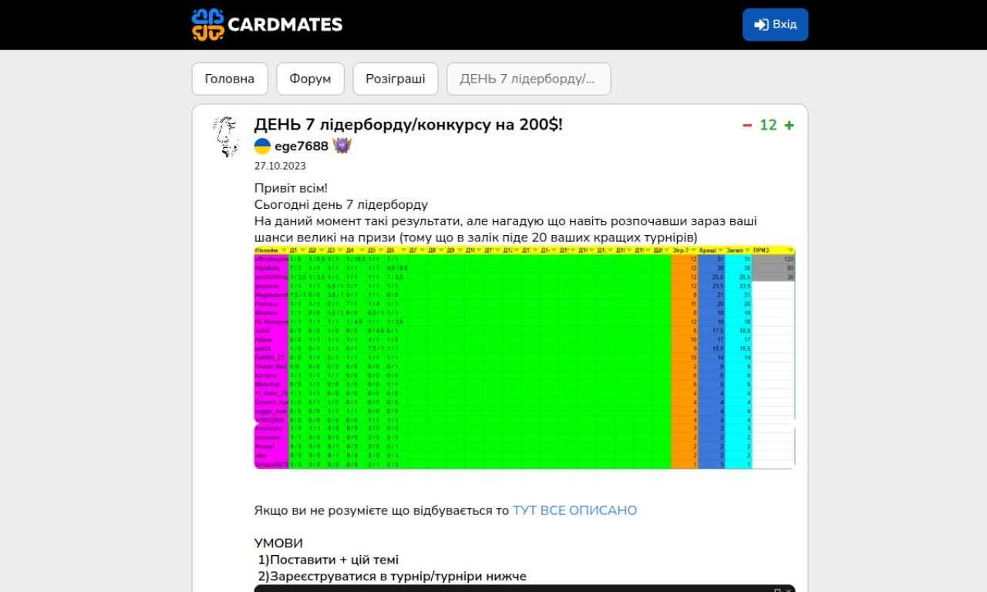Switch to the Розіграші section
The height and width of the screenshot is (592, 987).
coord(395,79)
